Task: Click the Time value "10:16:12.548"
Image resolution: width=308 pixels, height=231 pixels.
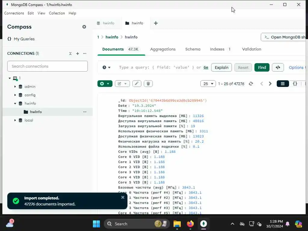Action: click(x=147, y=111)
